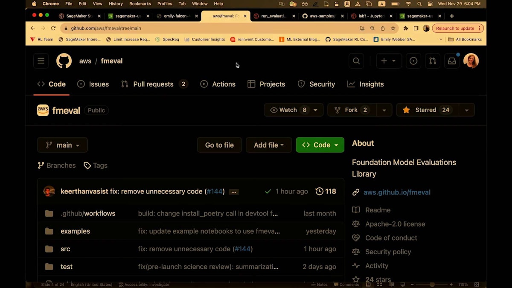Open the create new plus dropdown
512x288 pixels.
pos(389,61)
